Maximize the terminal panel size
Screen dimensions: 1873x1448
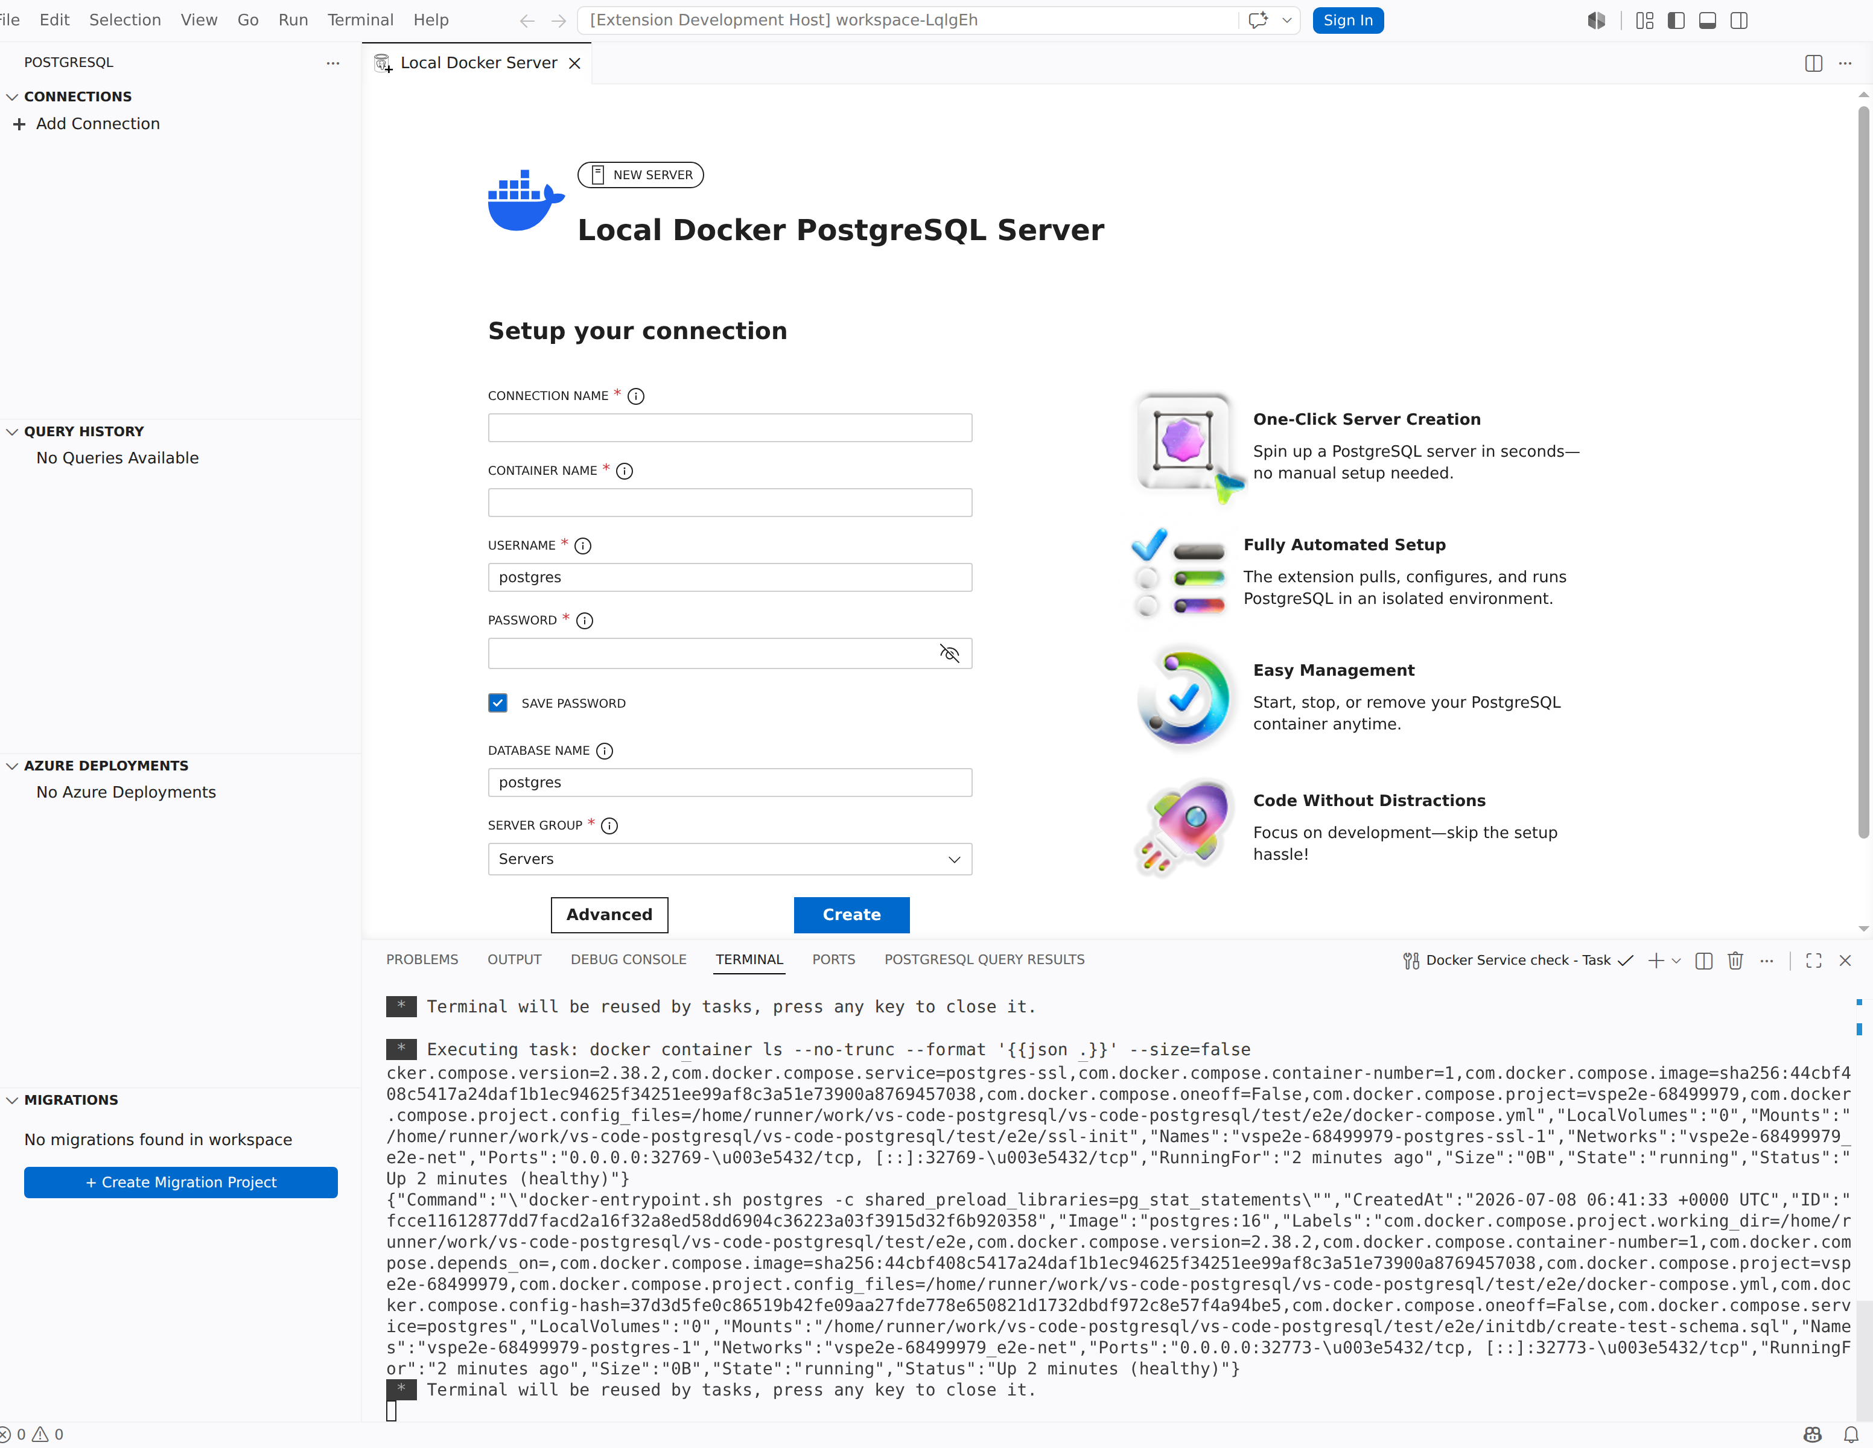(1814, 961)
